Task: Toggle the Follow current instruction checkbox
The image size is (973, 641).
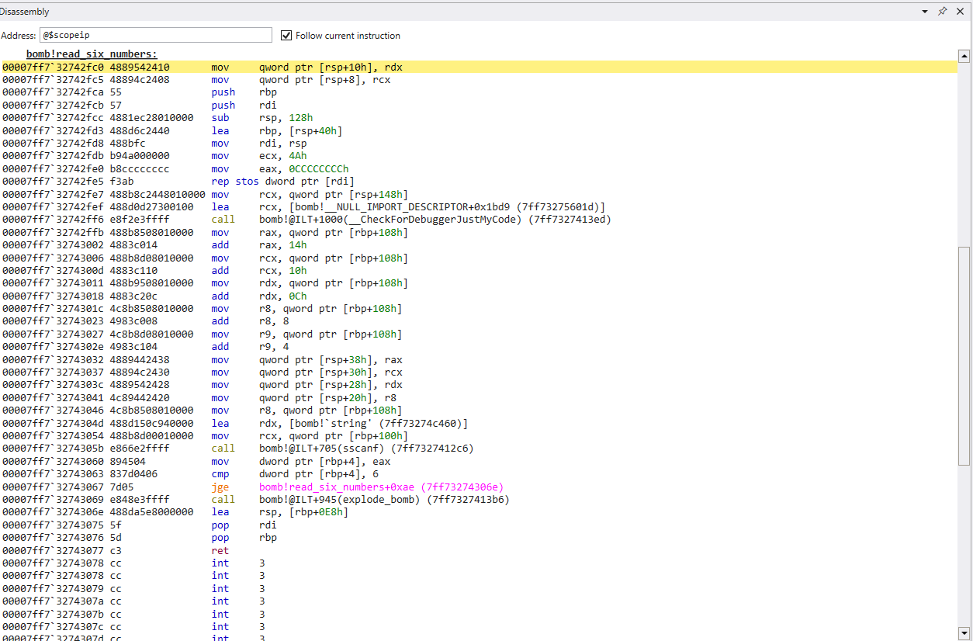Action: (x=286, y=36)
